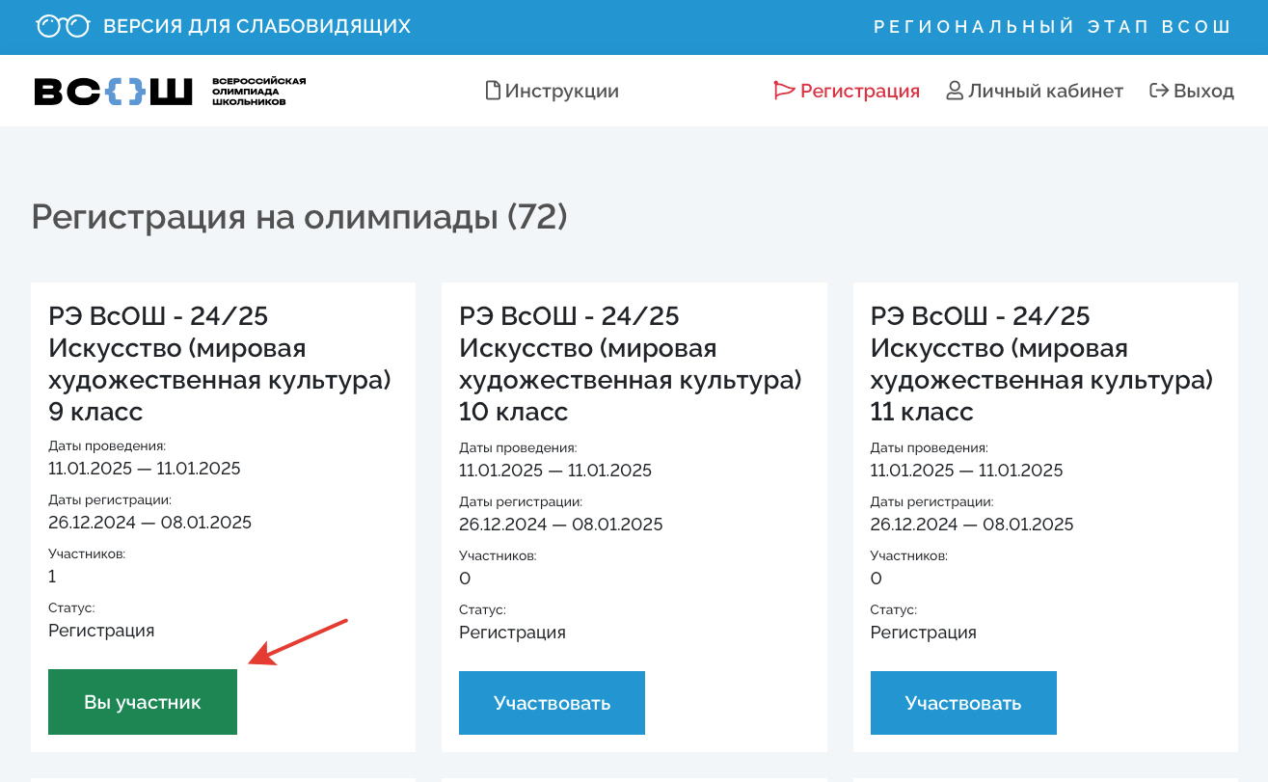Click the red flag icon beside Регистрация
Viewport: 1268px width, 782px height.
point(783,92)
